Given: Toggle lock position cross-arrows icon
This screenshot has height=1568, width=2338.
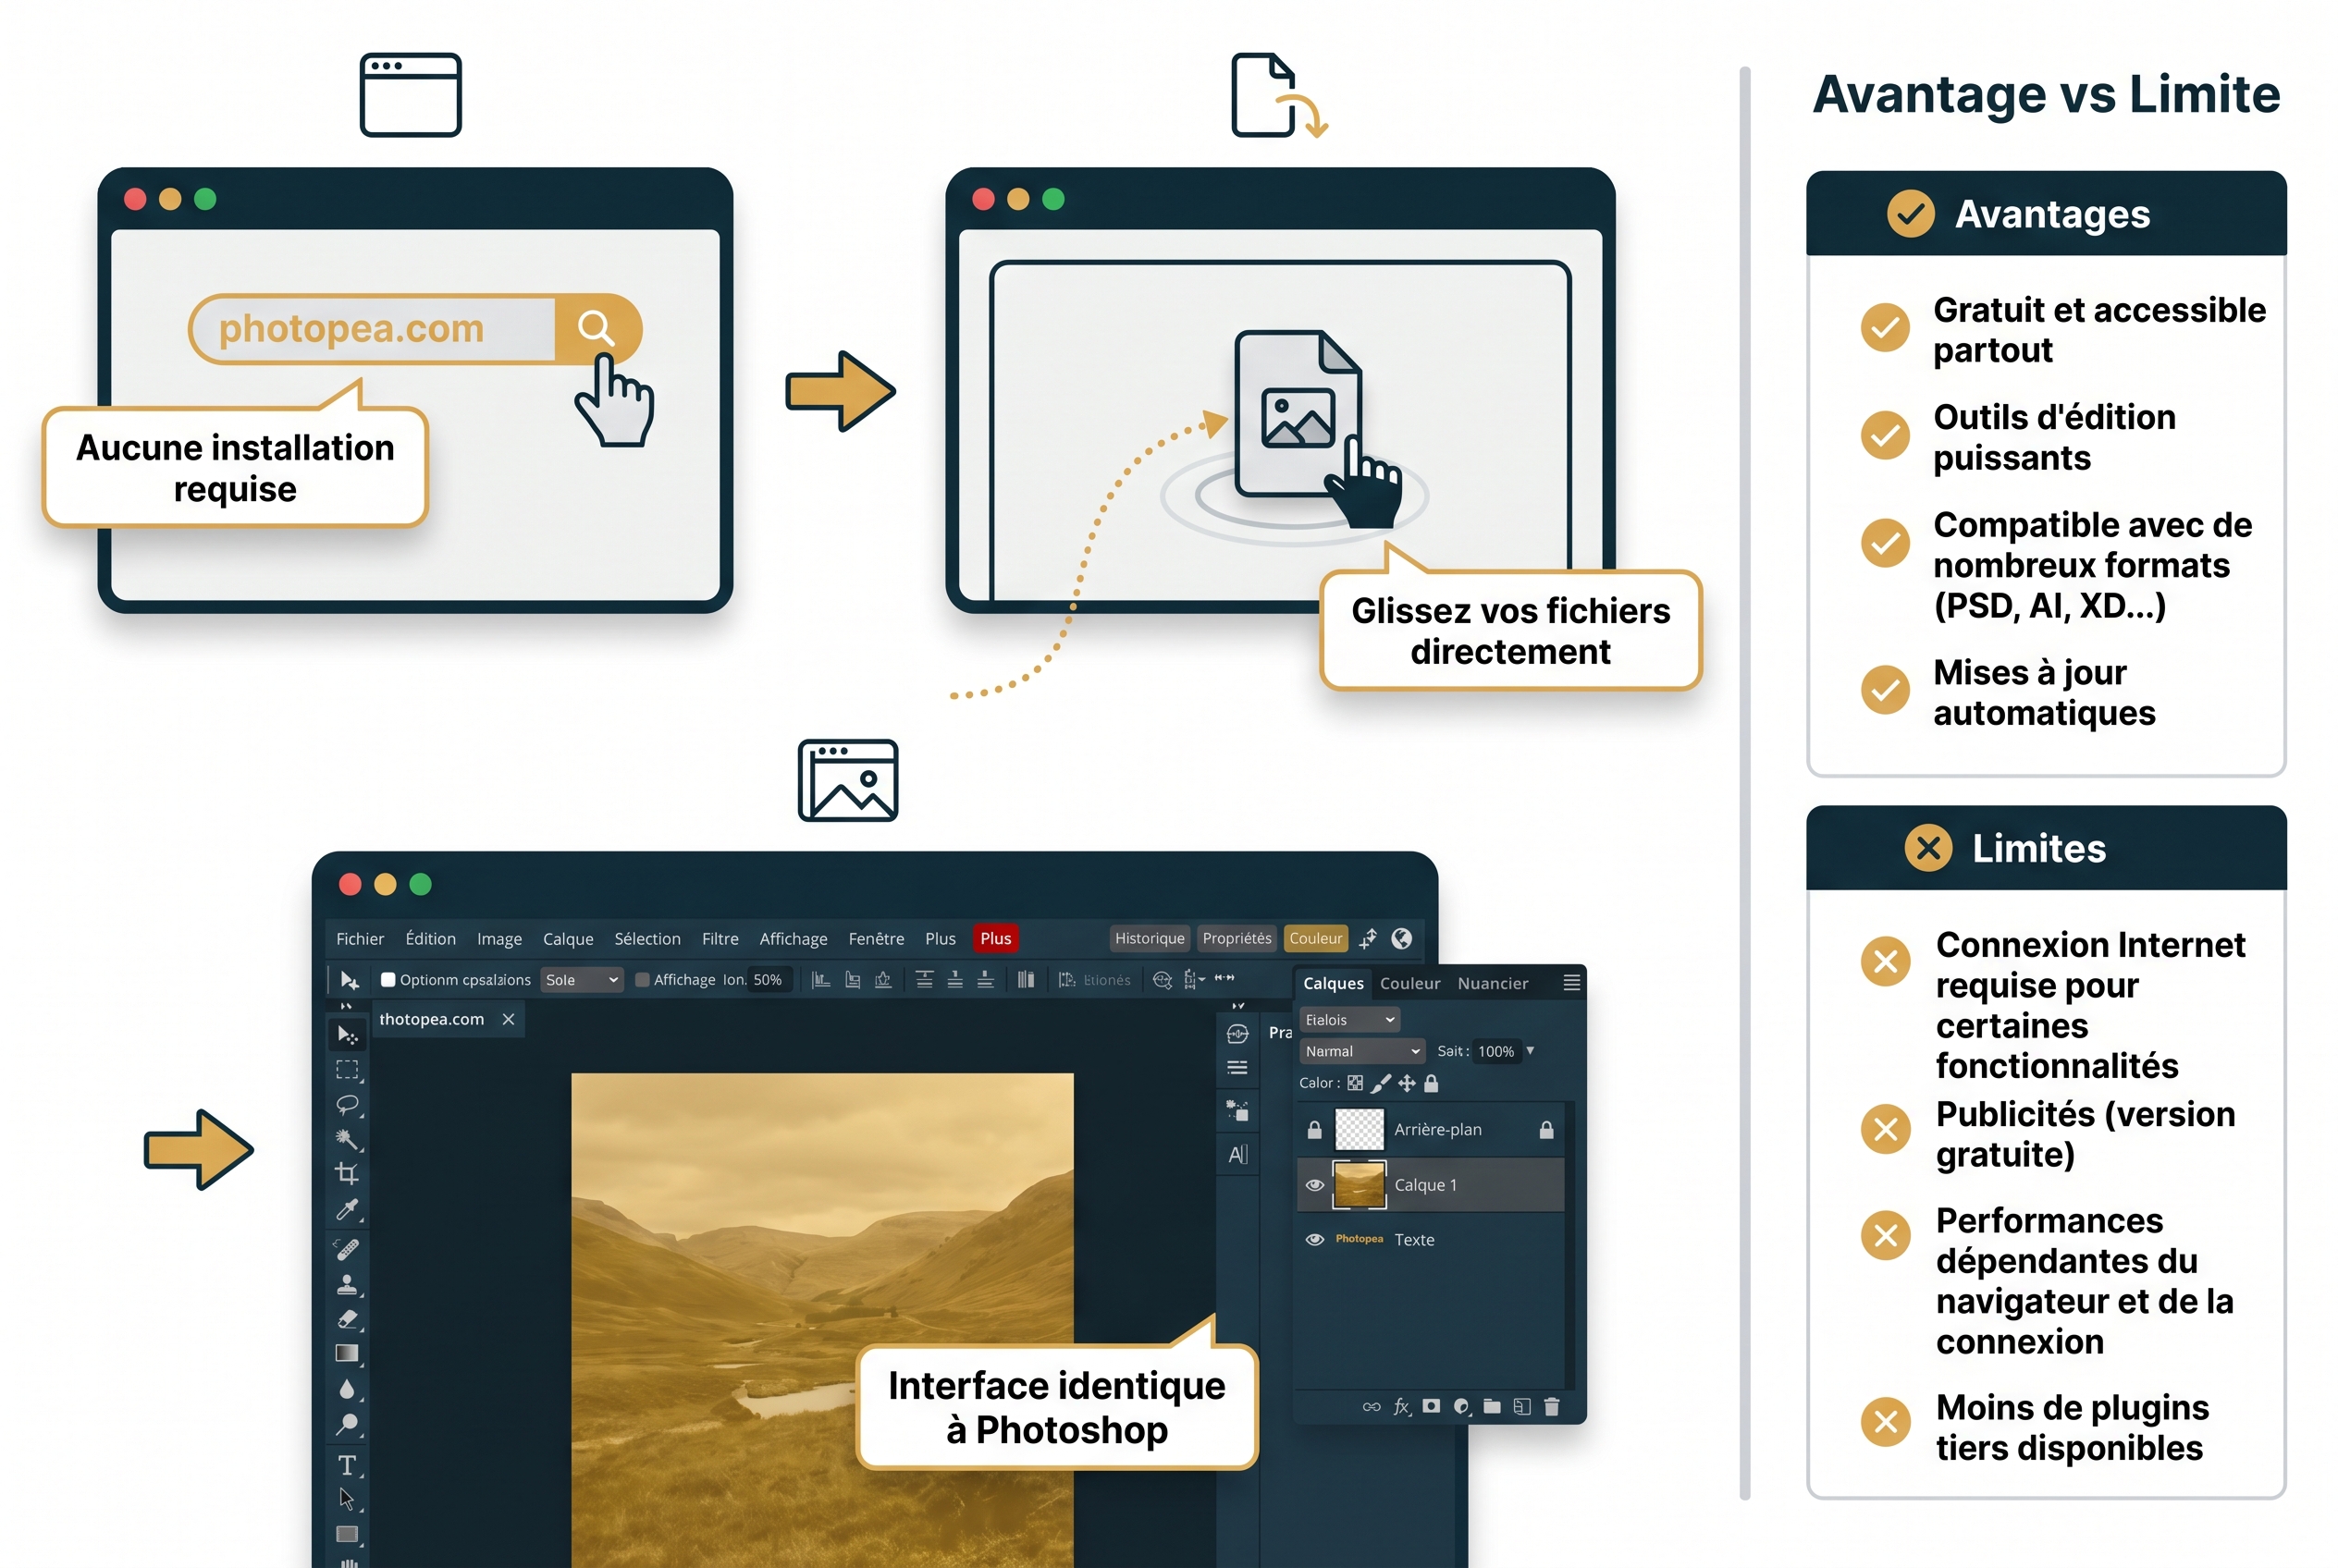Looking at the screenshot, I should (1407, 1083).
